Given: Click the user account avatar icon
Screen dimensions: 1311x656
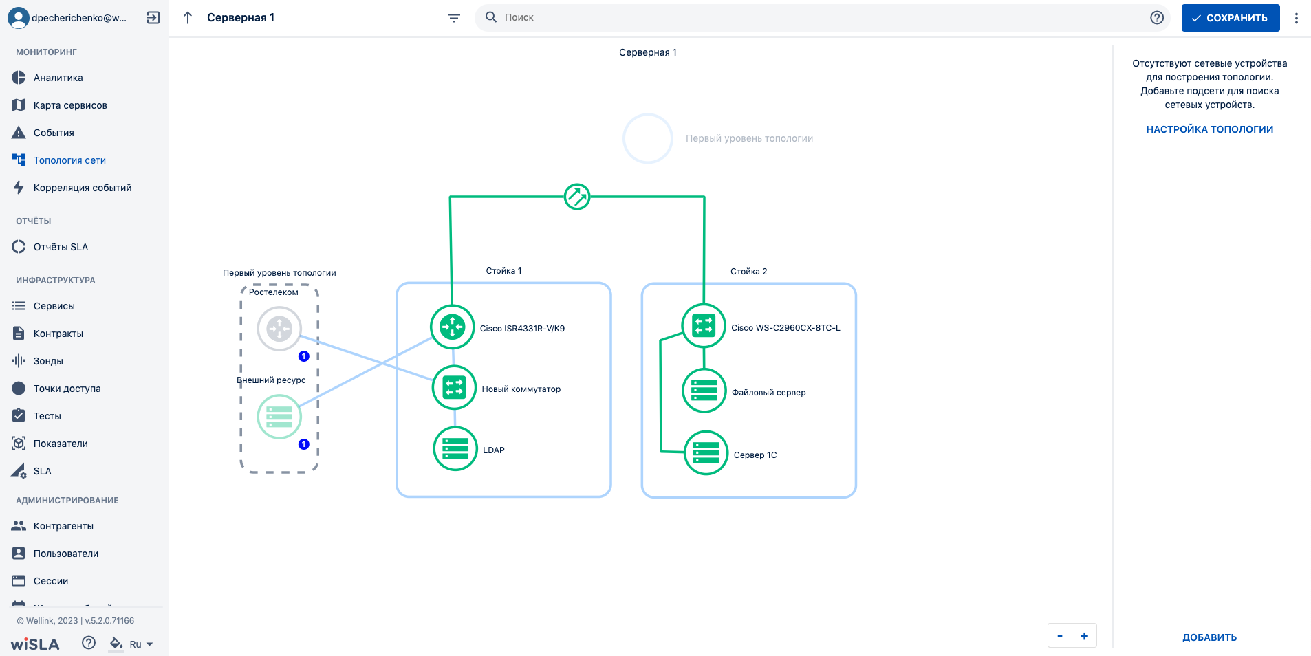Looking at the screenshot, I should click(x=18, y=18).
